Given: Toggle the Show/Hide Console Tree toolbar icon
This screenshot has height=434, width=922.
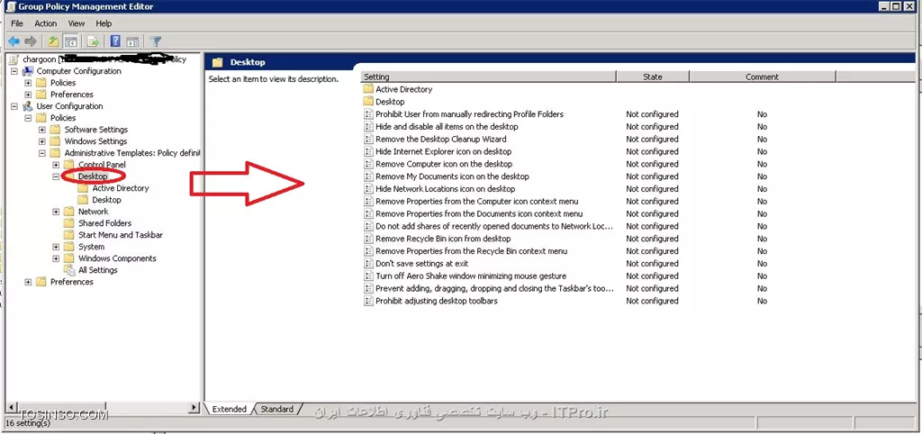Looking at the screenshot, I should (x=70, y=41).
